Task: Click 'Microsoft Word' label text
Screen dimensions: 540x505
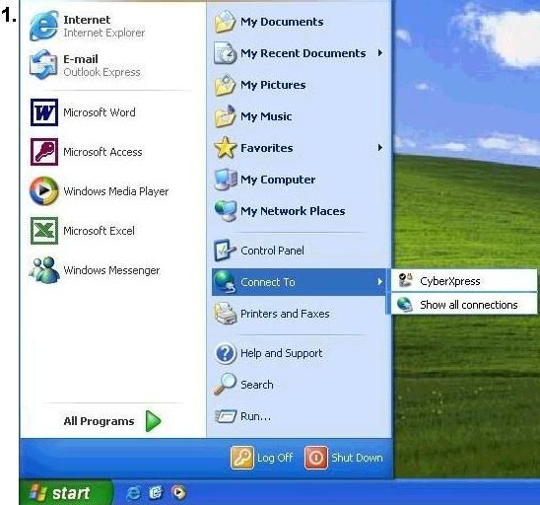Action: point(100,112)
